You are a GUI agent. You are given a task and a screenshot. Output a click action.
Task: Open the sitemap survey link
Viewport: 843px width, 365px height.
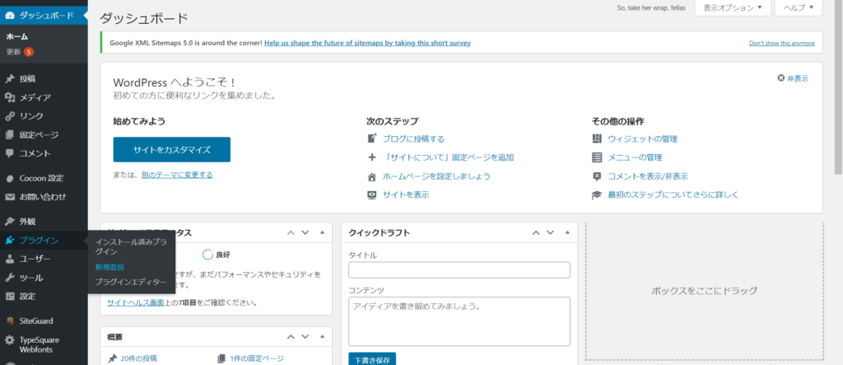click(368, 43)
